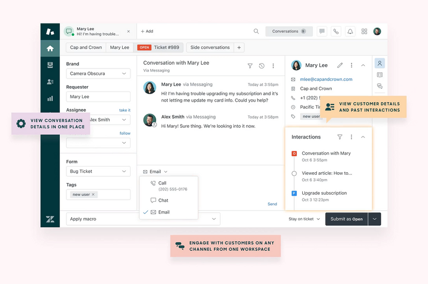This screenshot has height=284, width=428.
Task: Open the Email channel selector dropdown
Action: [155, 172]
